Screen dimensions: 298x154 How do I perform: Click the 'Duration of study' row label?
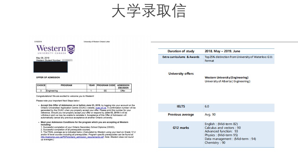click(x=181, y=51)
